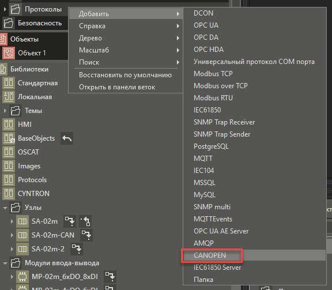Viewport: 332px width, 290px height.
Task: Click the link icon beside MP-02m_6xDO_8xDI
Action: tap(110, 277)
